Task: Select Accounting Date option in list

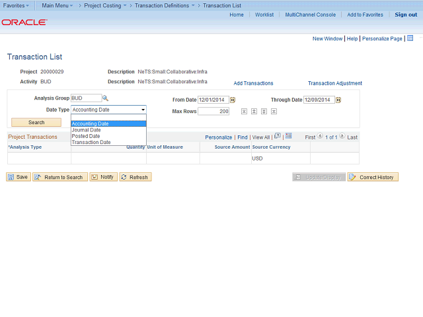Action: pos(108,123)
